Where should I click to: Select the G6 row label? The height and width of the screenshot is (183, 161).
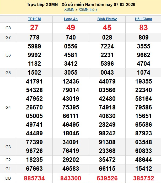(8, 55)
